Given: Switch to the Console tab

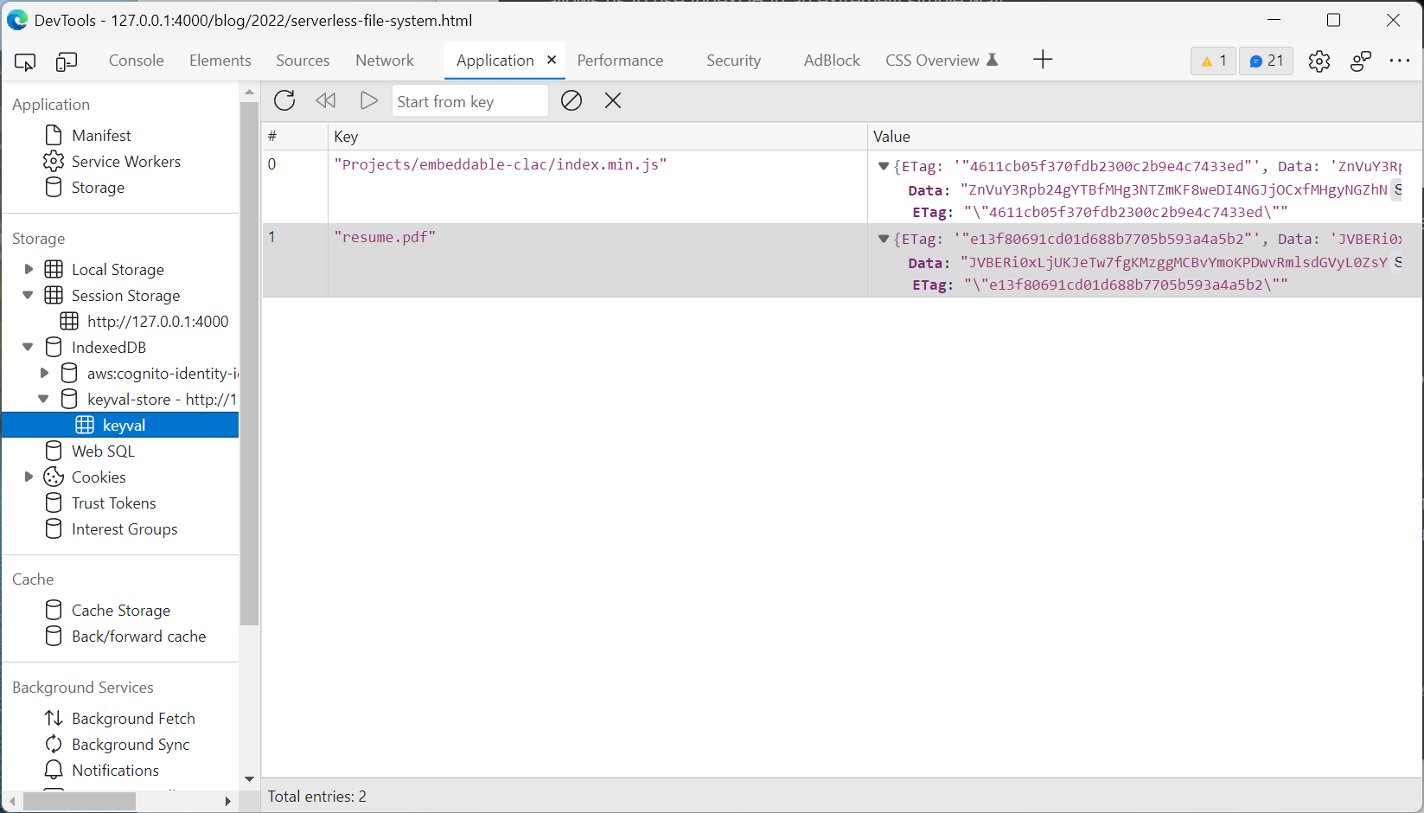Looking at the screenshot, I should pos(136,61).
